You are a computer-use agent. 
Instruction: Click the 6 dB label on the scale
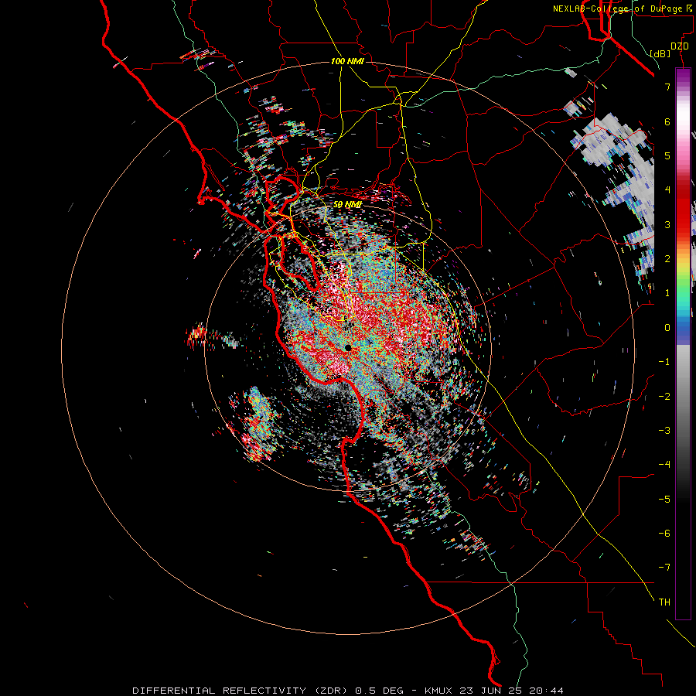coord(667,121)
